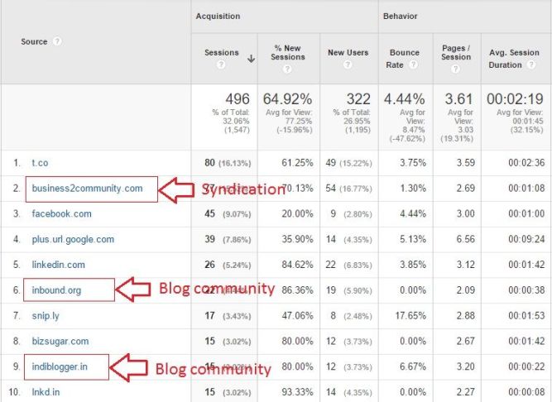This screenshot has height=402, width=552.
Task: Sort by the Bounce Rate column header
Action: [403, 59]
